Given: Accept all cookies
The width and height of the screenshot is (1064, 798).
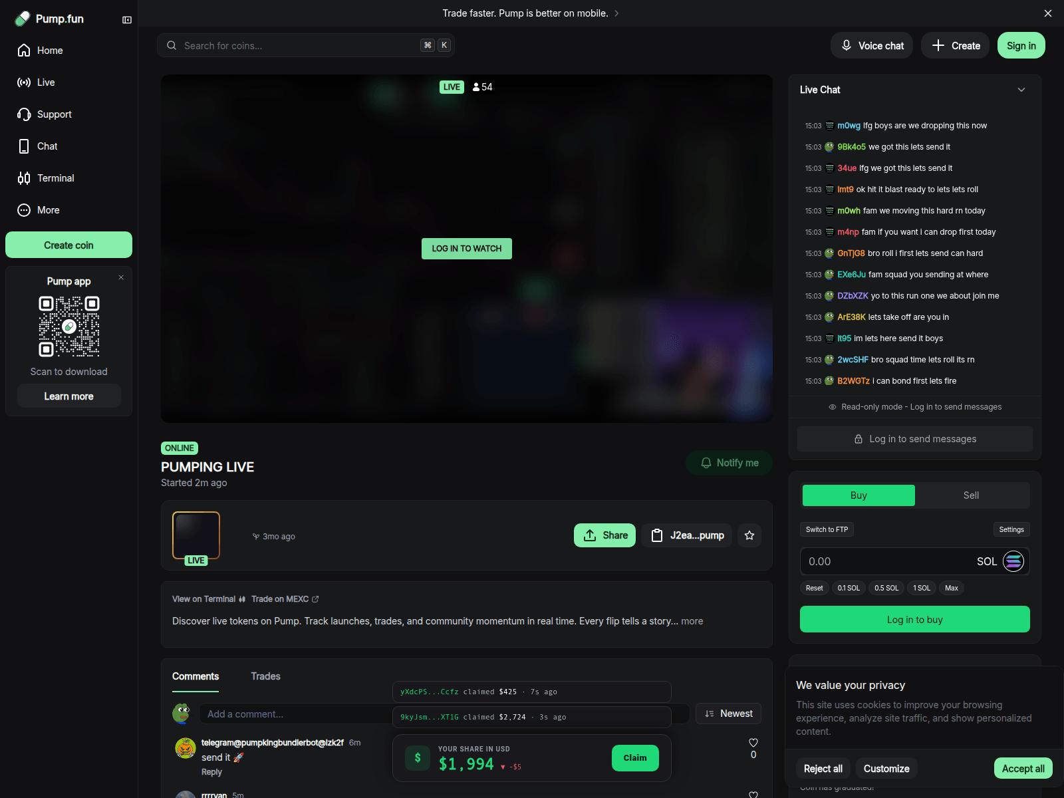Looking at the screenshot, I should point(1023,768).
